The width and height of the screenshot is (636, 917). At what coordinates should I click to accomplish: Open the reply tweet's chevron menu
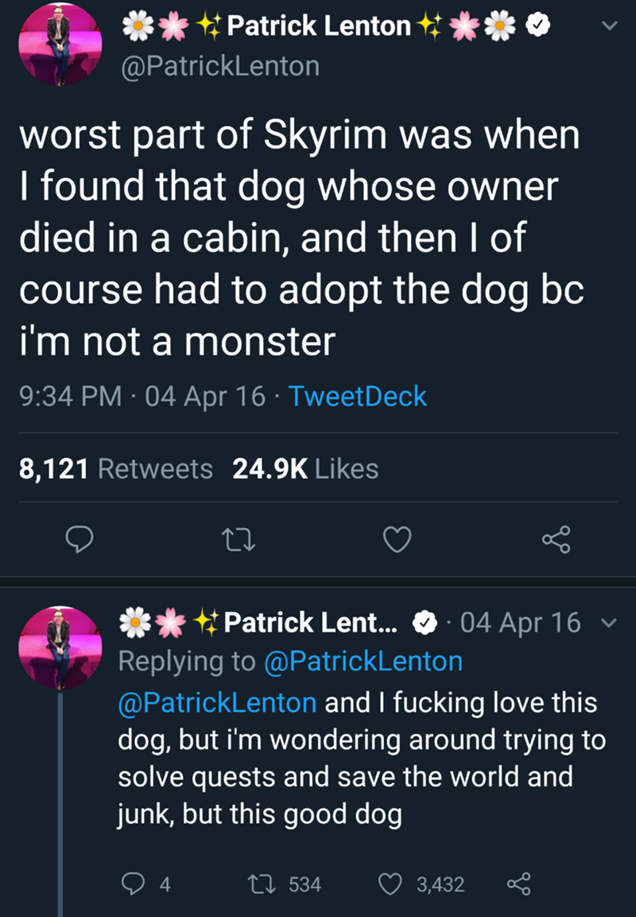coord(608,623)
